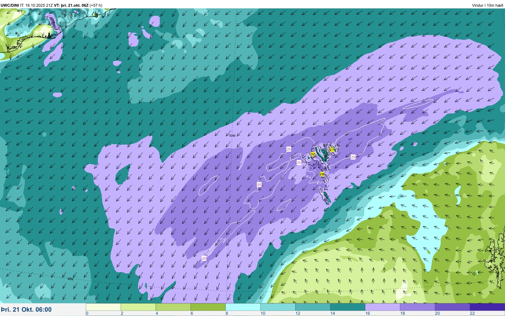Click legend scale value 20

click(437, 314)
